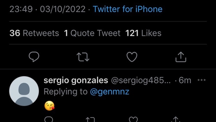Tap the kissing face emoji reply text
This screenshot has height=122, width=216.
[x=50, y=106]
